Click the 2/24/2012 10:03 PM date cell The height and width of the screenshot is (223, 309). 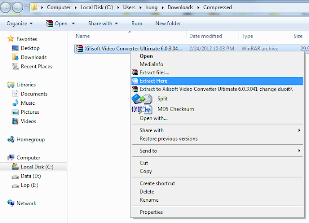211,48
